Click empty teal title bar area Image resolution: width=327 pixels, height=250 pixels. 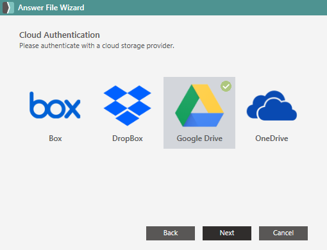point(205,8)
